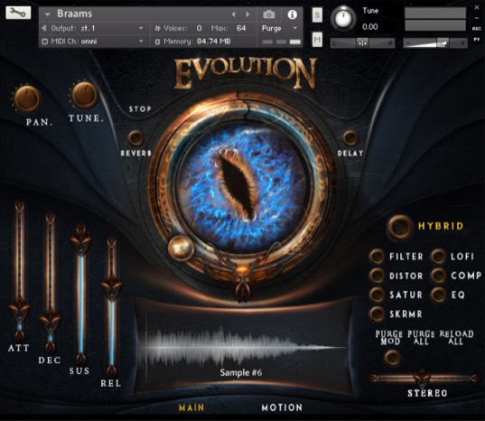Open the Output st.1 dropdown
485x421 pixels.
click(x=93, y=29)
